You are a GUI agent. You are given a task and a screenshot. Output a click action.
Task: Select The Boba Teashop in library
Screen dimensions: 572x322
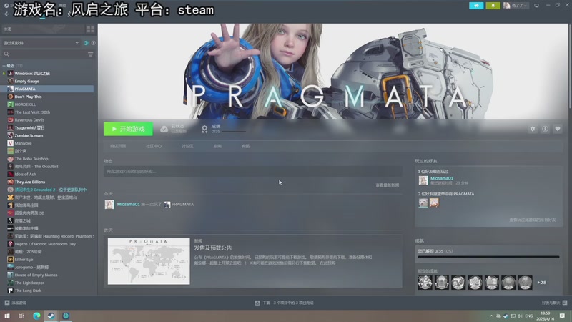31,159
